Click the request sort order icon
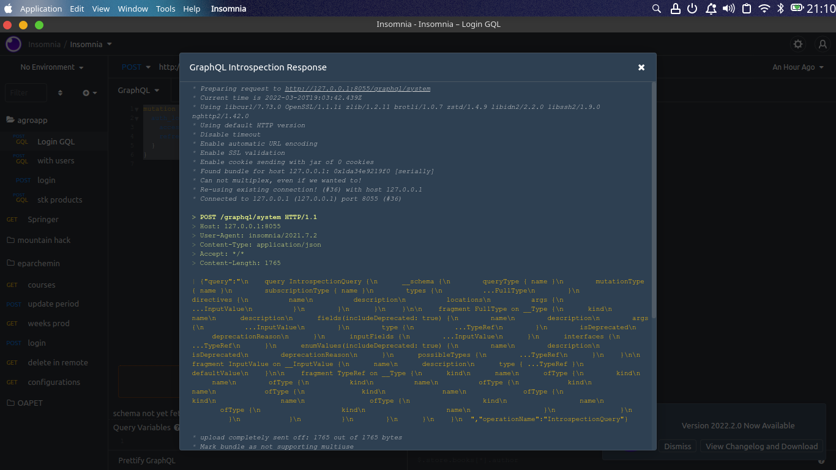Viewport: 836px width, 470px height. 59,92
